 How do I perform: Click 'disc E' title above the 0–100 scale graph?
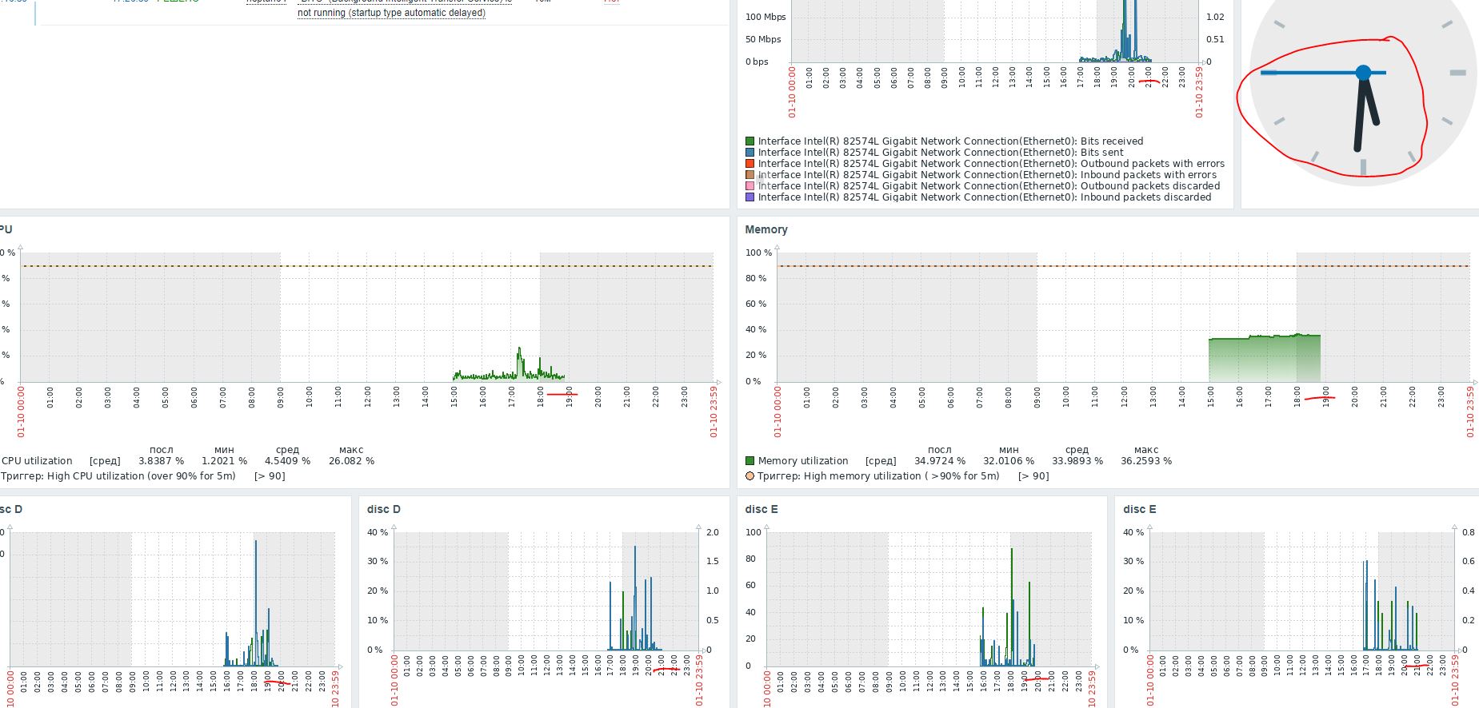coord(761,509)
